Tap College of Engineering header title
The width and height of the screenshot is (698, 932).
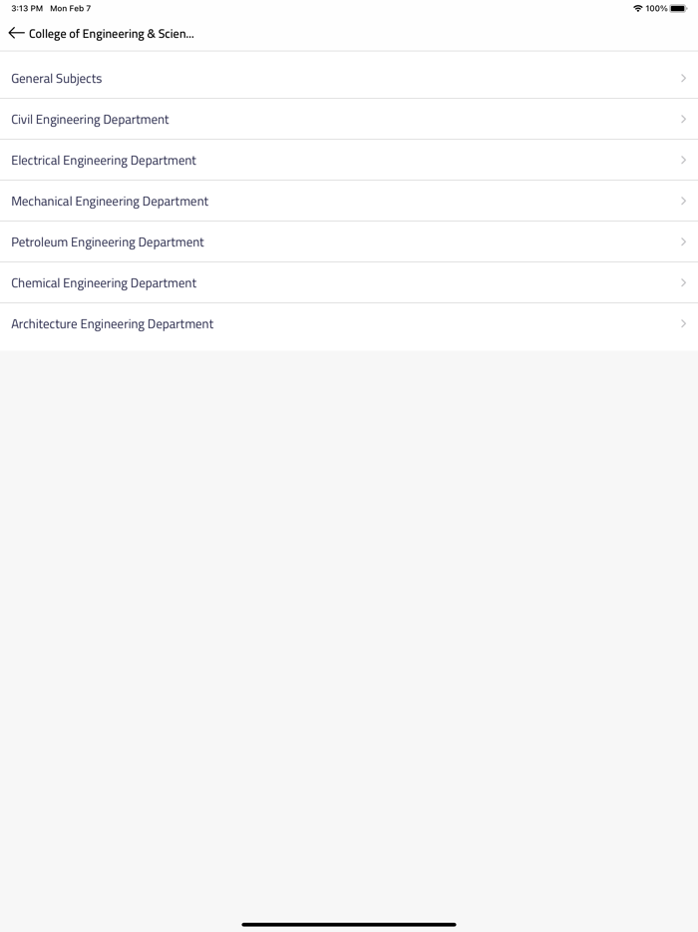[x=112, y=34]
